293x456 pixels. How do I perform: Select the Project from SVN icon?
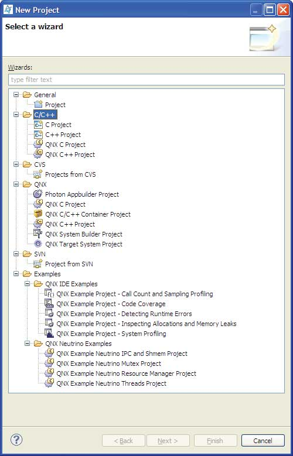pyautogui.click(x=38, y=264)
